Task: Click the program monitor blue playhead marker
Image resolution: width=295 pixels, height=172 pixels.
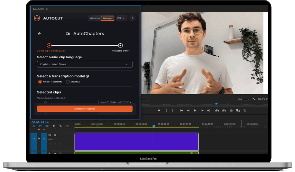Action: pos(217,104)
